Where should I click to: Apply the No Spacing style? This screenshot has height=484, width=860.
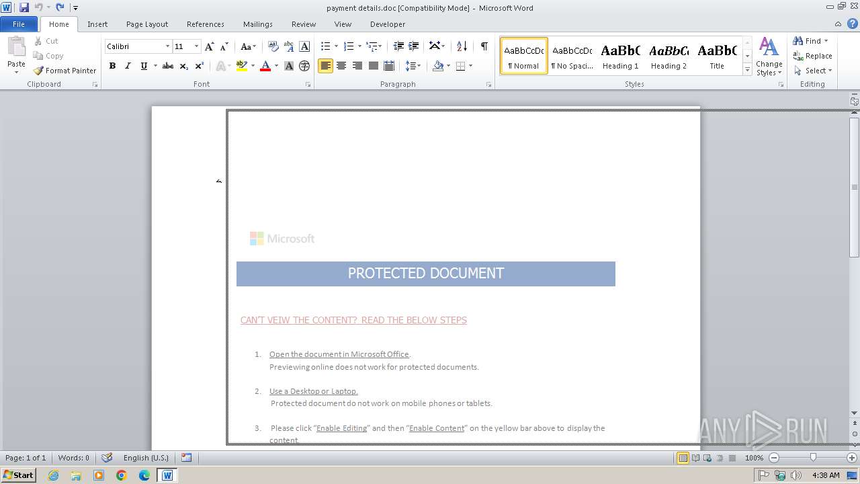pos(572,56)
